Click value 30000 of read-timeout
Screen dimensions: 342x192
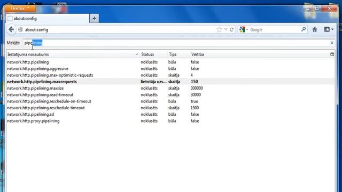click(x=196, y=95)
